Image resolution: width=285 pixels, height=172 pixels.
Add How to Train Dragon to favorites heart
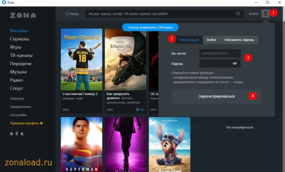pos(138,110)
